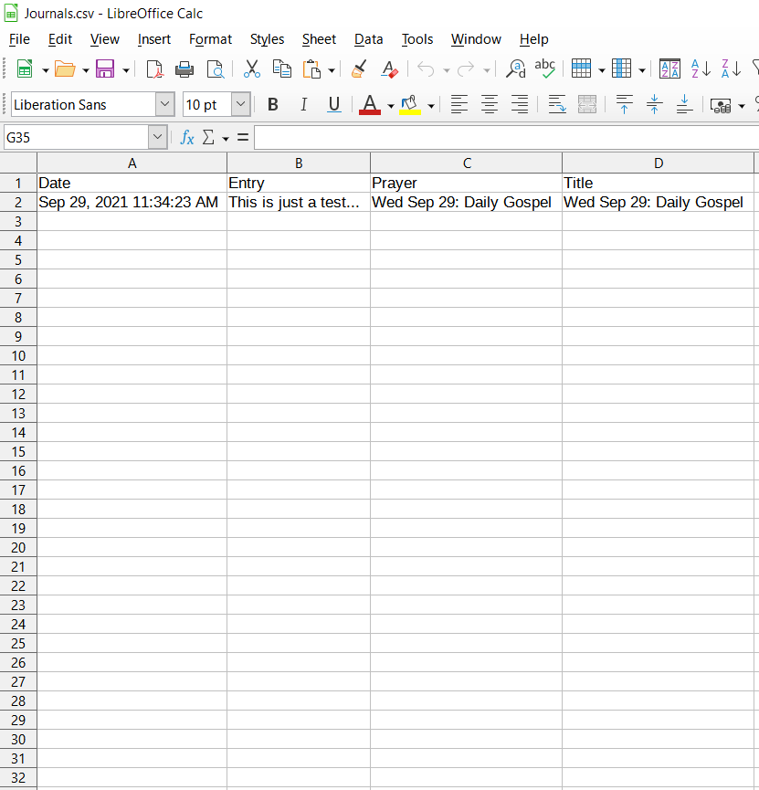The height and width of the screenshot is (790, 759).
Task: Align text left
Action: click(459, 105)
